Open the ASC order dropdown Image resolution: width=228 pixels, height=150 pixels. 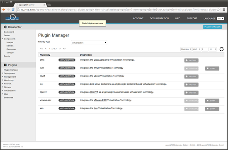tap(197, 49)
